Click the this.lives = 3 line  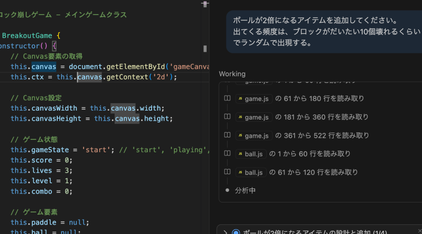[x=41, y=170]
